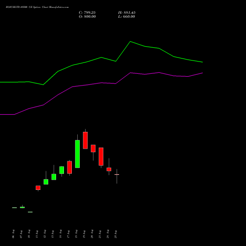246x246 pixels.
Task: Click the green line's highest peak
Action: click(x=130, y=41)
